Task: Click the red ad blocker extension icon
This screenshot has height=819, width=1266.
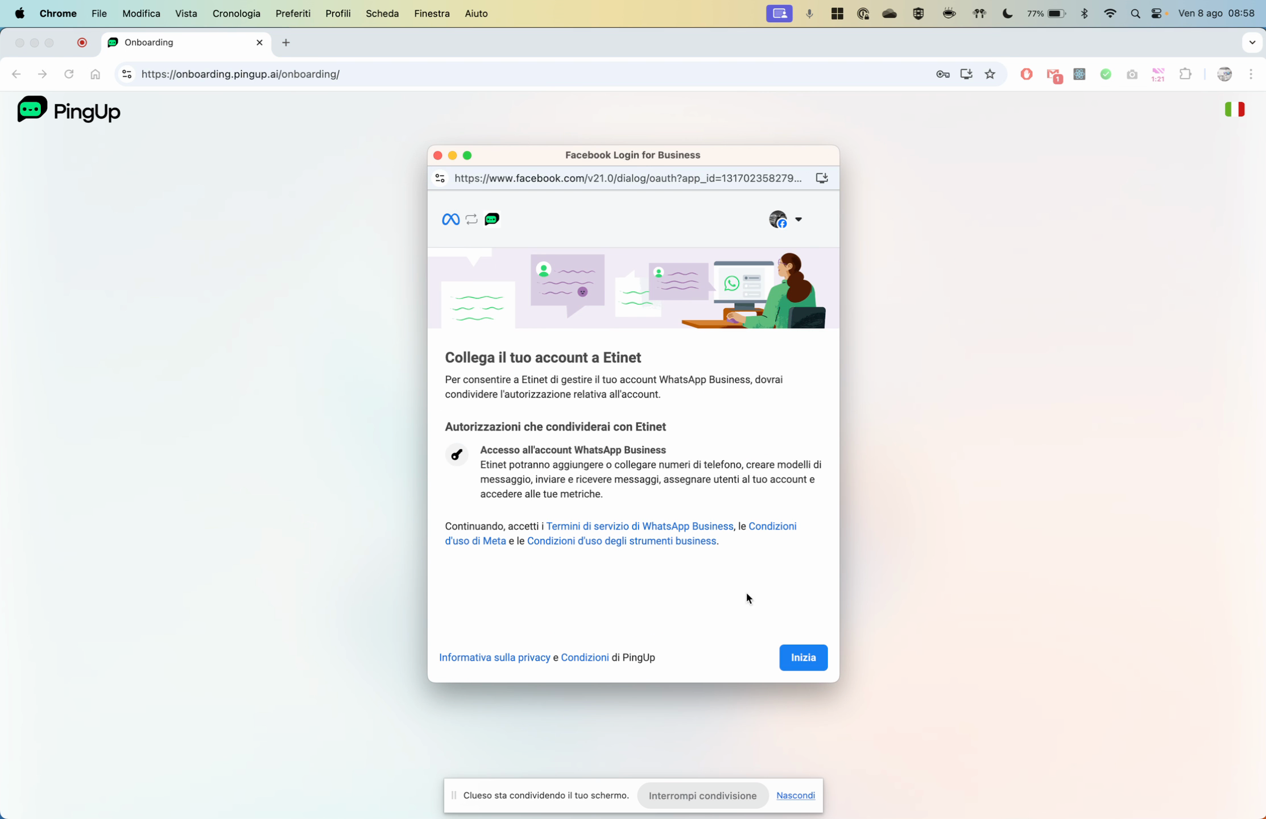Action: pos(1026,74)
